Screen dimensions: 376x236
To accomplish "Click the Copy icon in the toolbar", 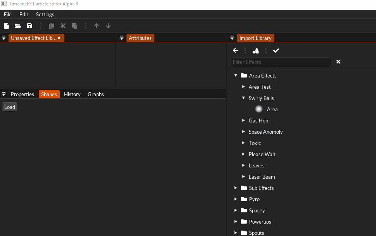I will (51, 26).
